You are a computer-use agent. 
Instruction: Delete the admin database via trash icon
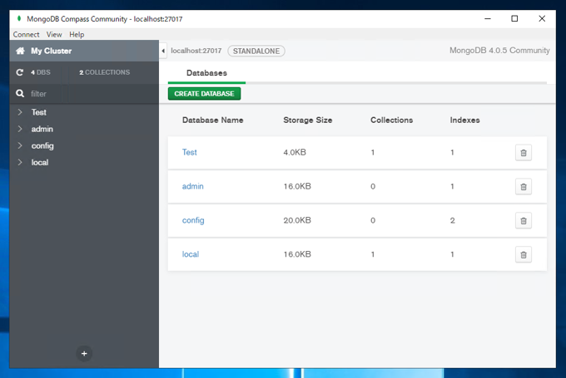523,187
